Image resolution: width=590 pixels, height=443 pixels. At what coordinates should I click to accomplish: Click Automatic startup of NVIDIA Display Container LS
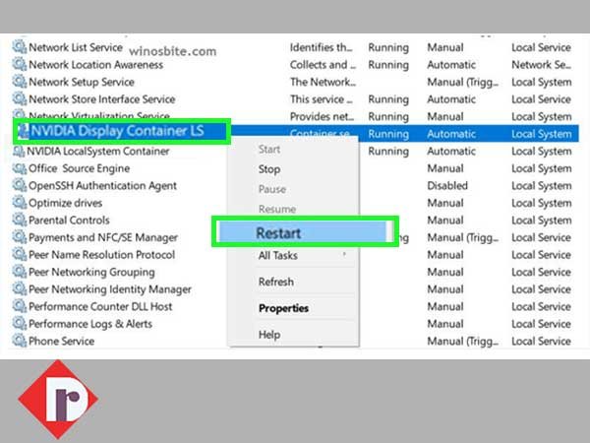[x=451, y=134]
